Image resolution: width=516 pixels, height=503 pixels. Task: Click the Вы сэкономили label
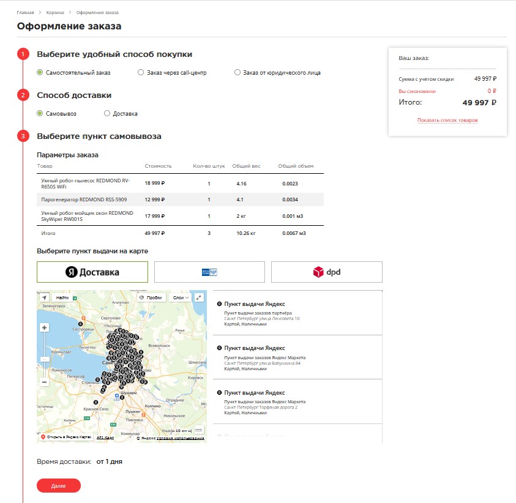pyautogui.click(x=417, y=91)
